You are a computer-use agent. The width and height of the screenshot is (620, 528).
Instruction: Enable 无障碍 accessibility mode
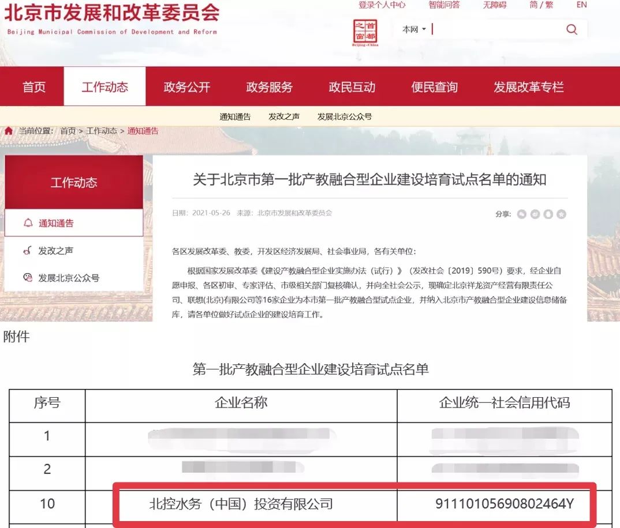click(x=494, y=5)
